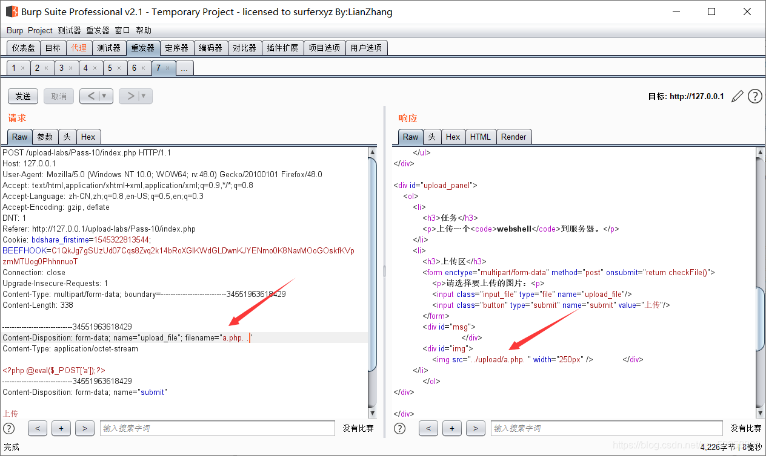
Task: Switch to 仪表盘 tab
Action: tap(24, 48)
